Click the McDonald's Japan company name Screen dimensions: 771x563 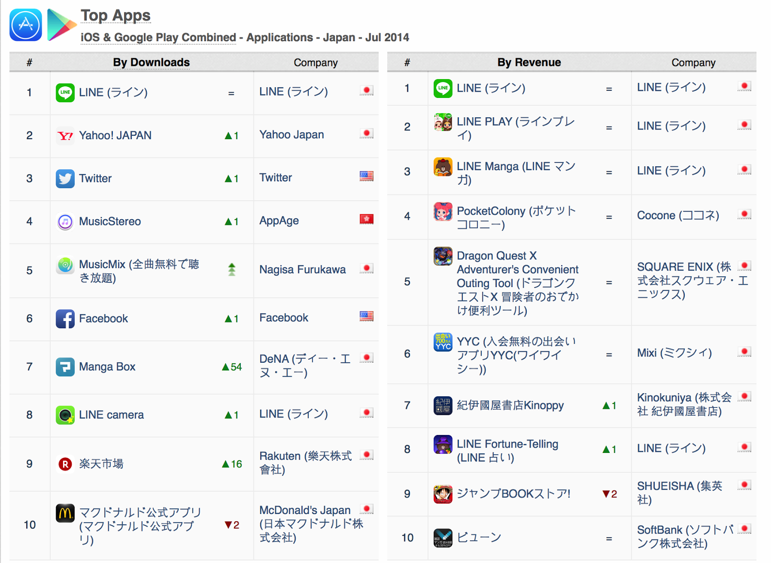point(311,524)
